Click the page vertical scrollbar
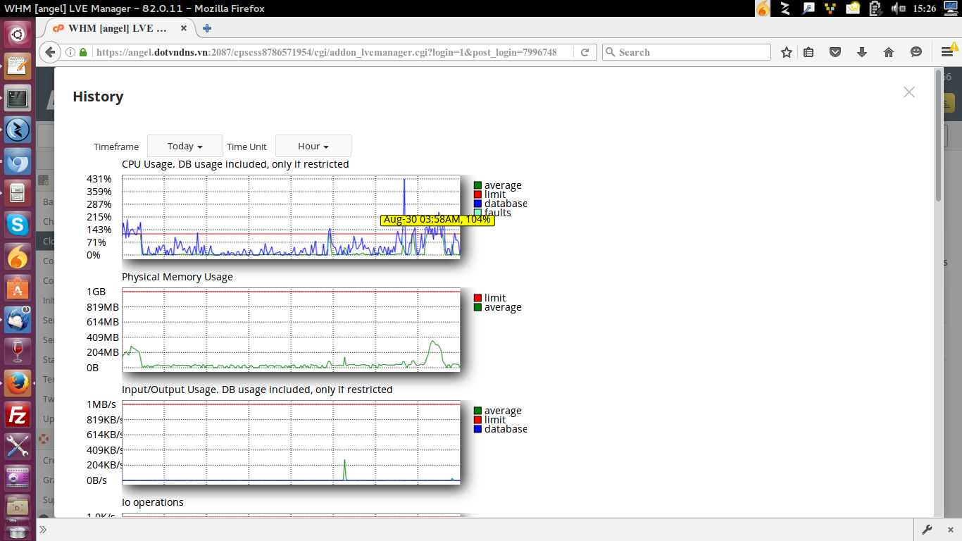 point(938,134)
